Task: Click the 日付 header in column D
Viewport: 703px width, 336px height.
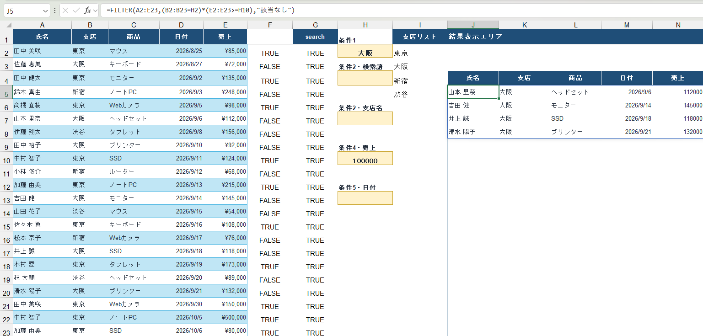Action: (x=181, y=37)
